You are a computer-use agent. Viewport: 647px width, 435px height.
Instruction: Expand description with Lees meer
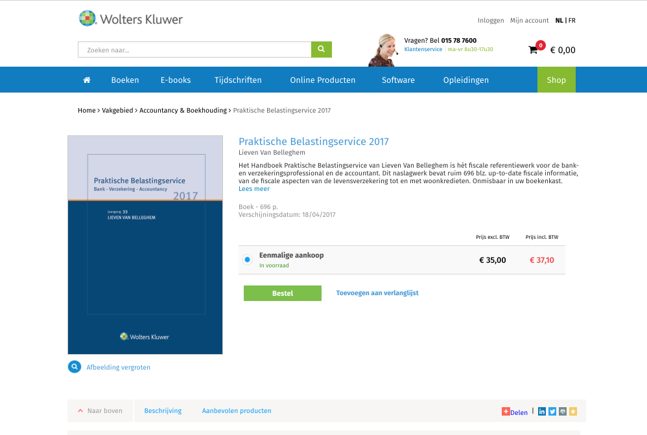[254, 189]
